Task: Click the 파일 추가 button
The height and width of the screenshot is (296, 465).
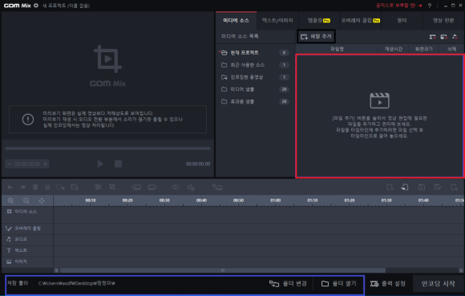Action: pos(316,36)
